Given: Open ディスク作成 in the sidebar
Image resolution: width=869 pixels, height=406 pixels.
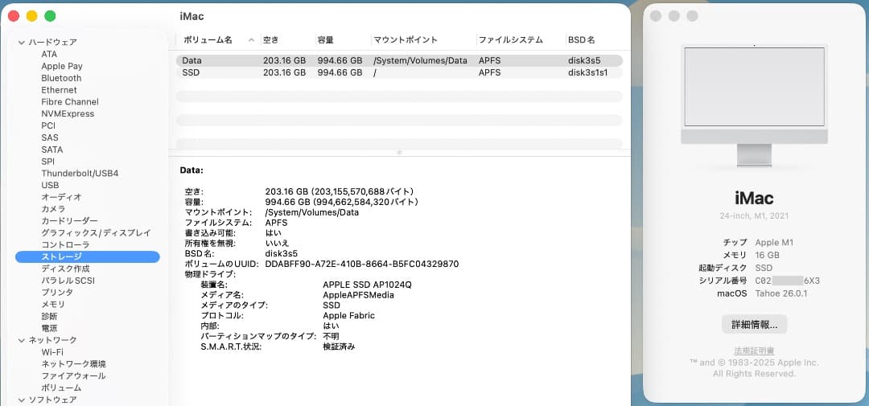Looking at the screenshot, I should click(x=65, y=269).
